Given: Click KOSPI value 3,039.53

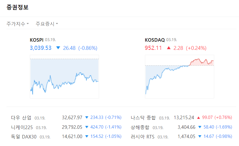Looking at the screenshot, I should (x=41, y=48).
